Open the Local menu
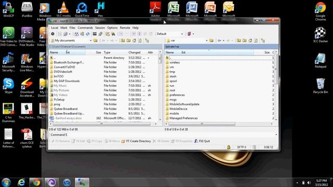This screenshot has width=333, height=187. coord(54,28)
